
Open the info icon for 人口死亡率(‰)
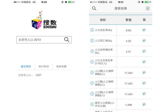pos(92,41)
